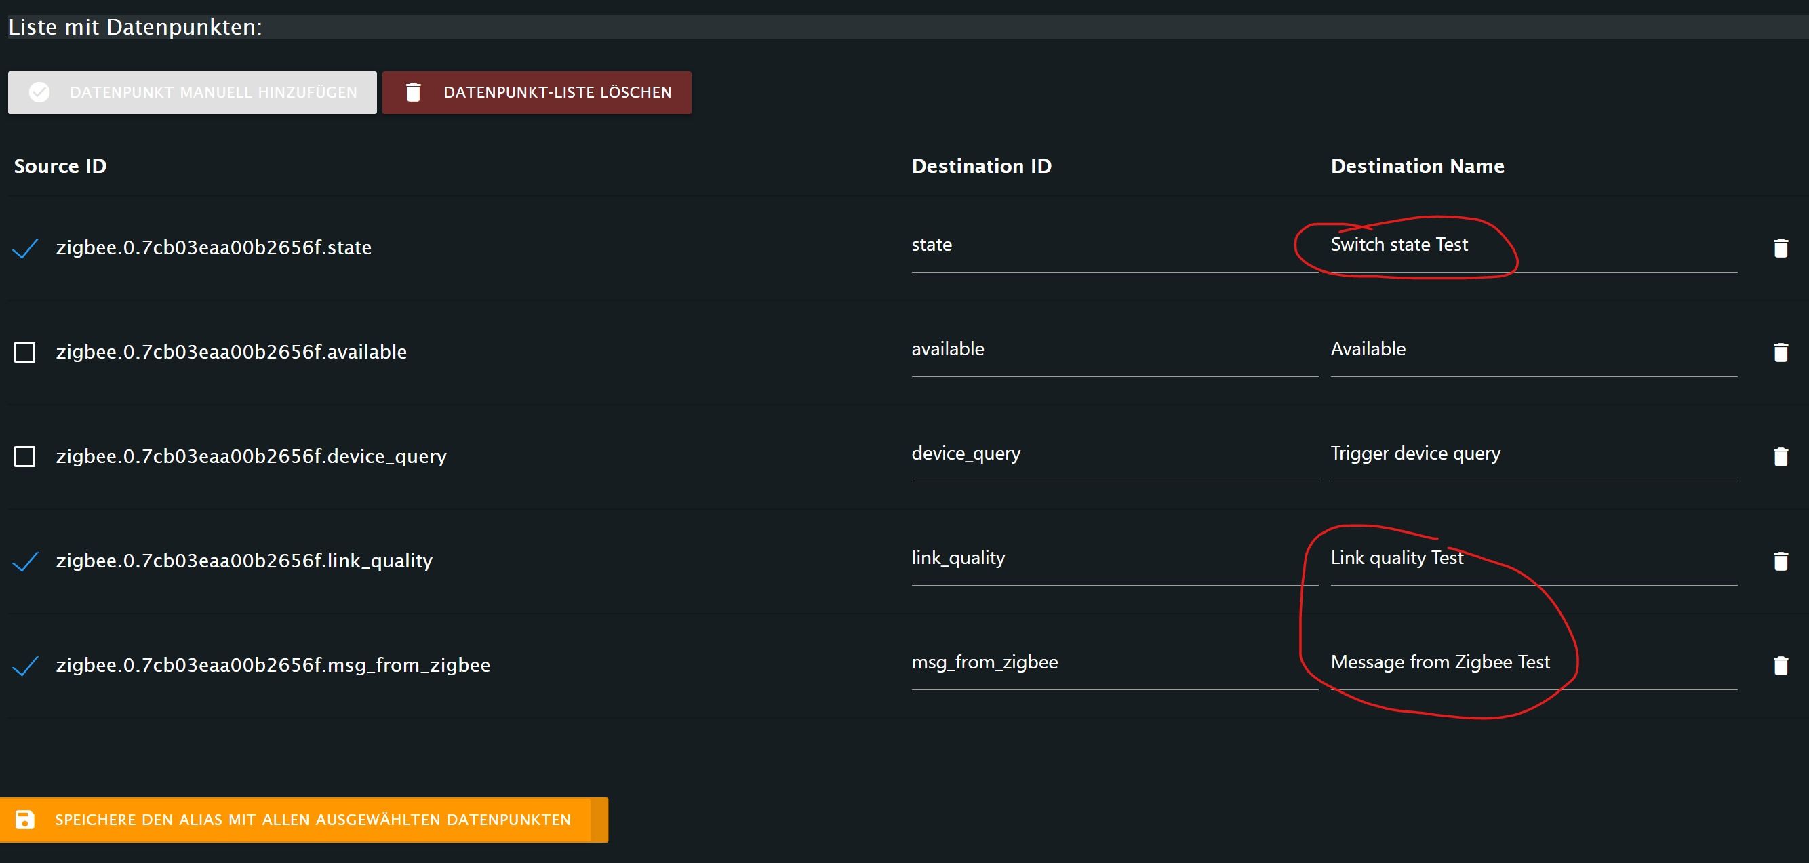Delete the available datapoint row trash icon
The image size is (1809, 863).
coord(1781,353)
